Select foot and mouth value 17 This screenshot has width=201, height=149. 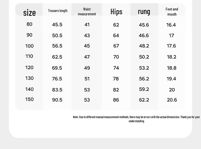tap(171, 35)
